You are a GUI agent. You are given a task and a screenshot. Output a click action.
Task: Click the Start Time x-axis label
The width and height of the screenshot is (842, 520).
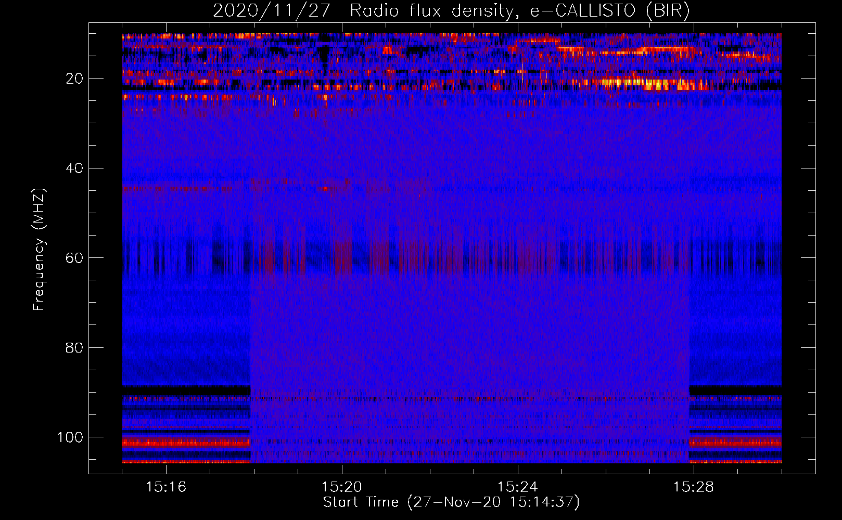point(451,502)
